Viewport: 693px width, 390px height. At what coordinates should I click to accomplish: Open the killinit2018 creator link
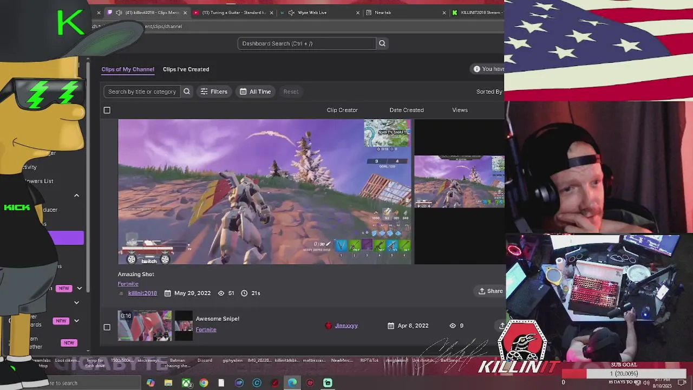pyautogui.click(x=142, y=293)
